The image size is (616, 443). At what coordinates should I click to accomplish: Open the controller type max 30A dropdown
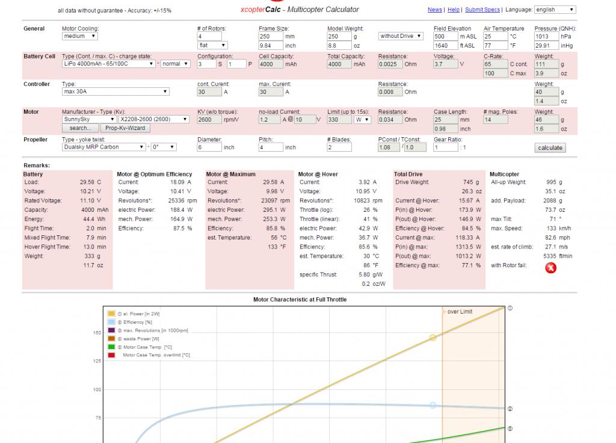point(115,91)
